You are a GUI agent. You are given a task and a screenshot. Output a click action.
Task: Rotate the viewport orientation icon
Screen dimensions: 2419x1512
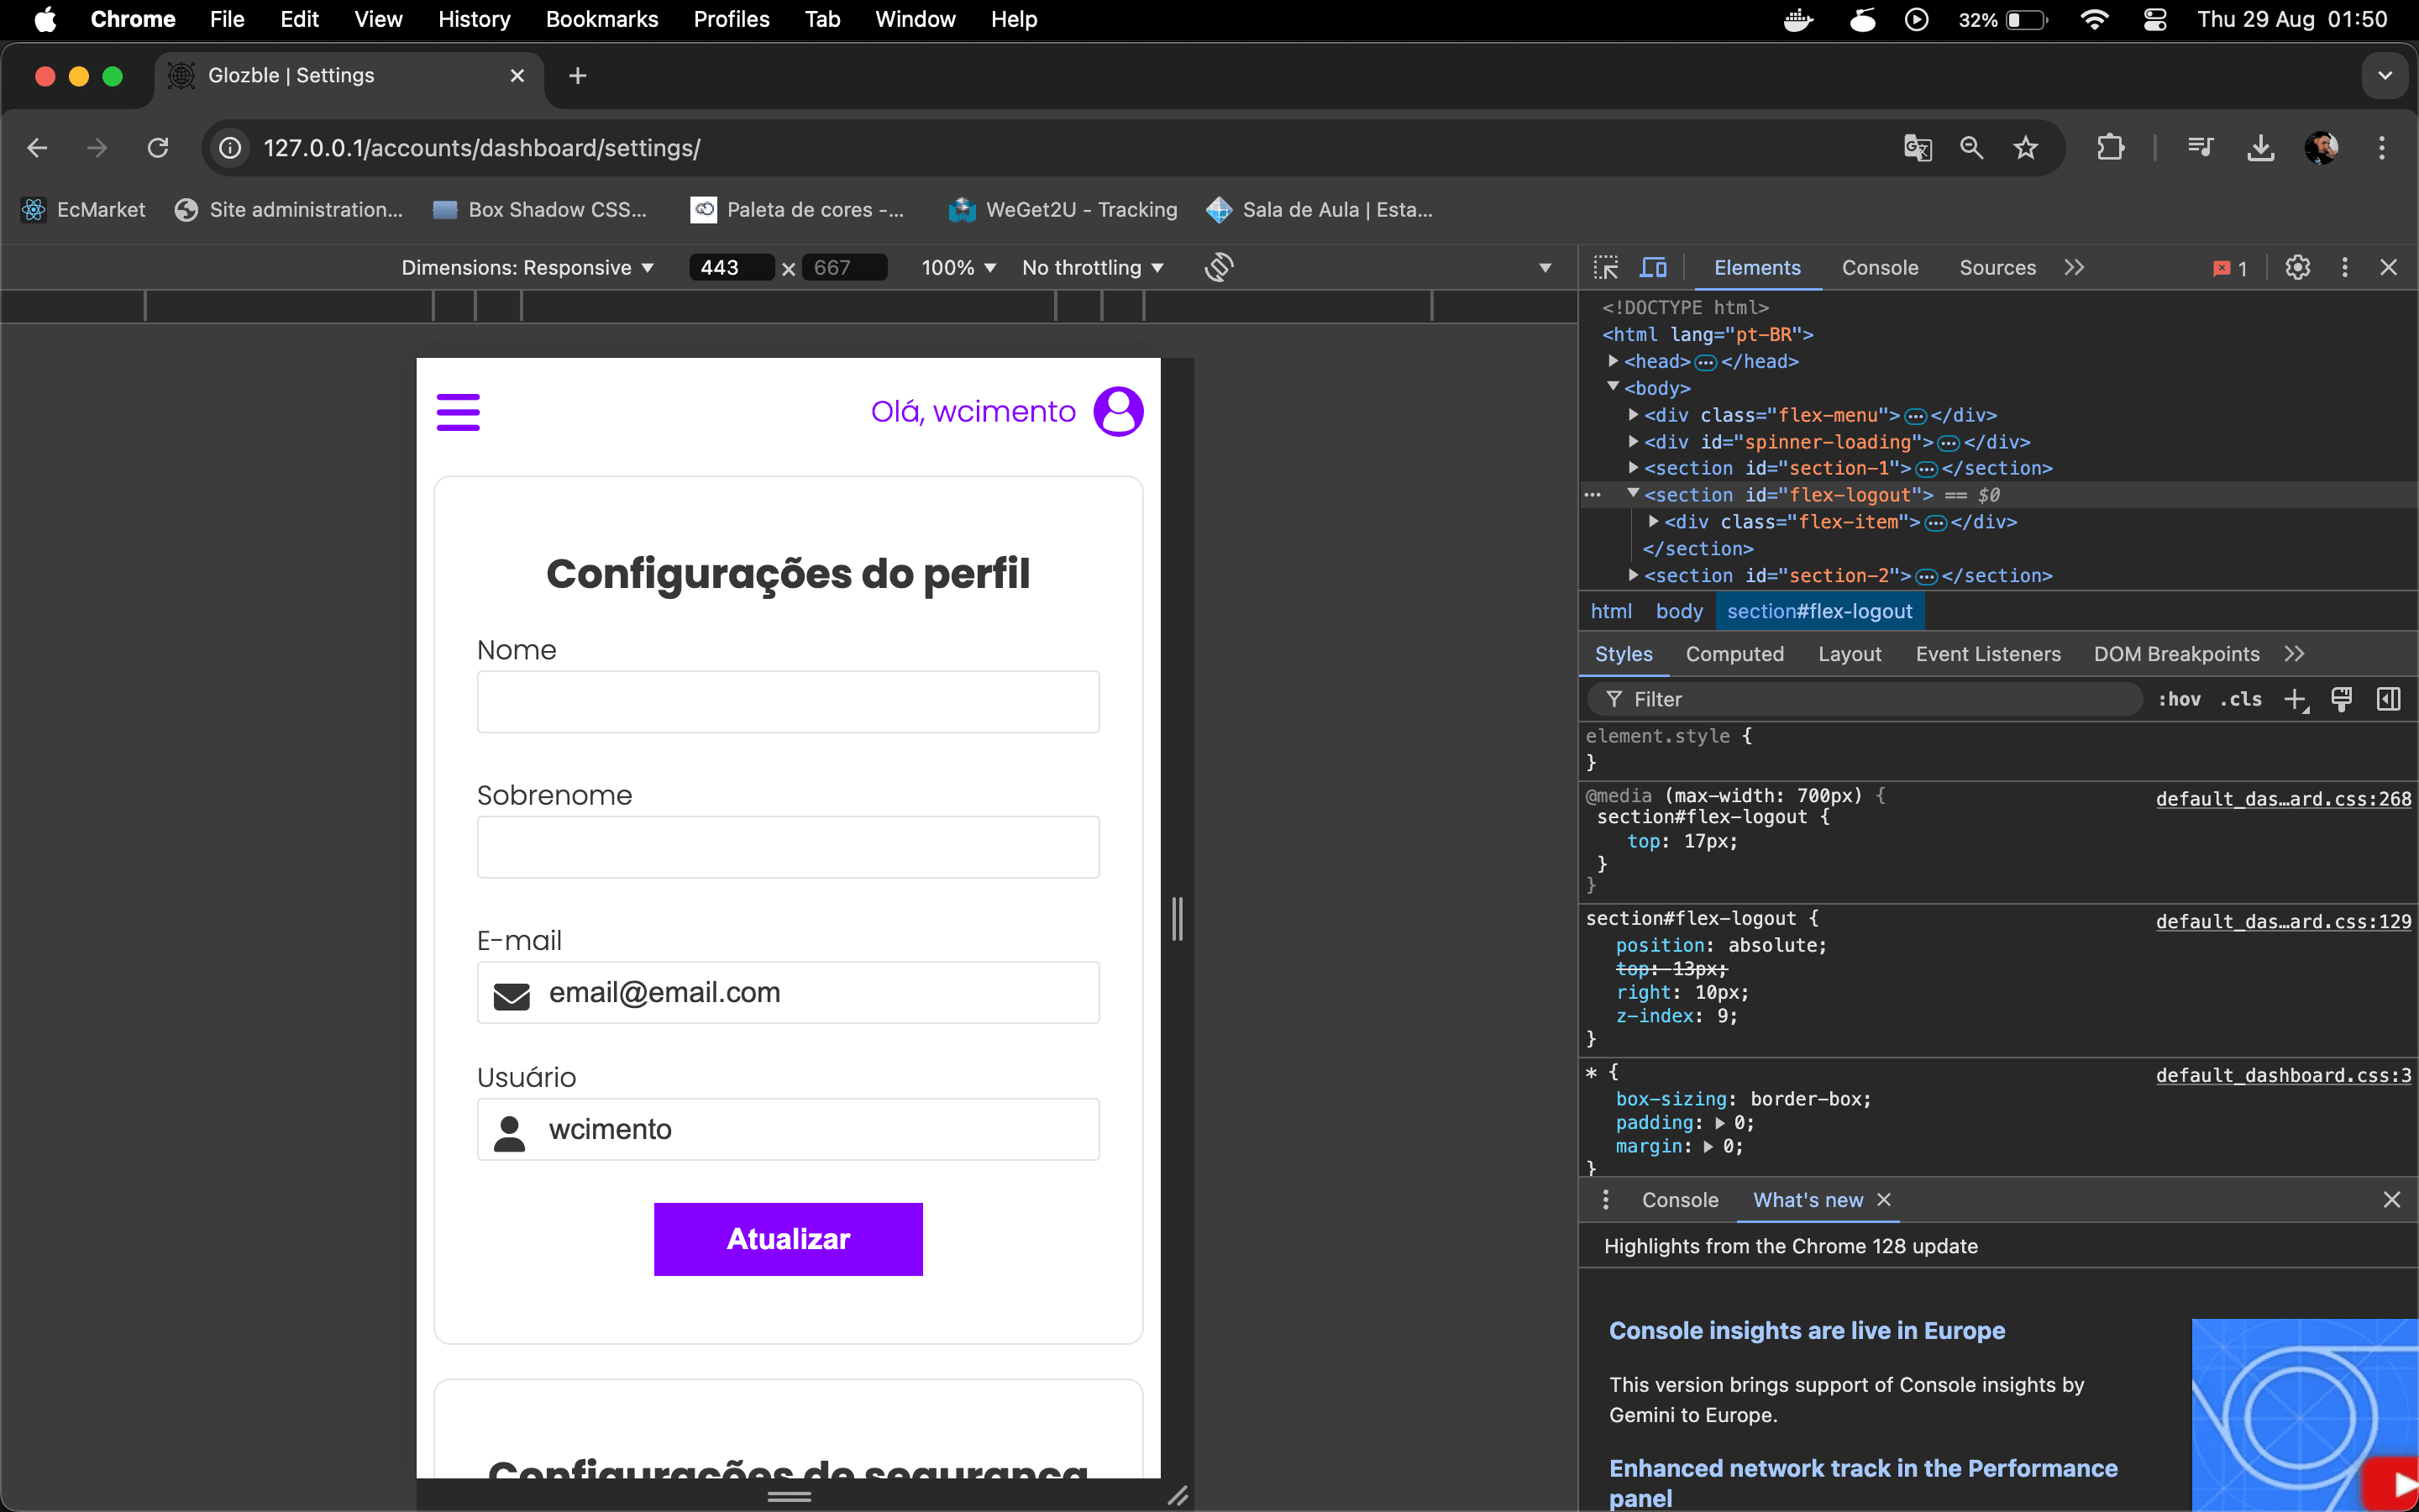(x=1219, y=268)
